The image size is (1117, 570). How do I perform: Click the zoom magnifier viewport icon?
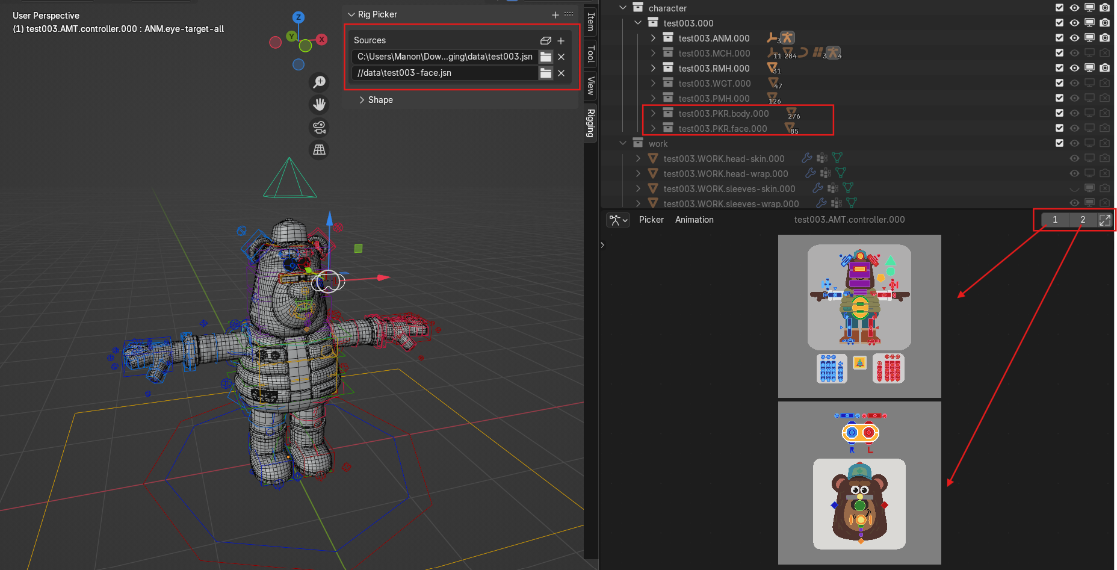pyautogui.click(x=320, y=82)
